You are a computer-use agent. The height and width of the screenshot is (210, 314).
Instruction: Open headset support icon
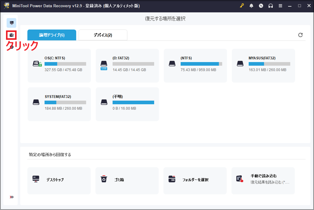click(x=271, y=6)
